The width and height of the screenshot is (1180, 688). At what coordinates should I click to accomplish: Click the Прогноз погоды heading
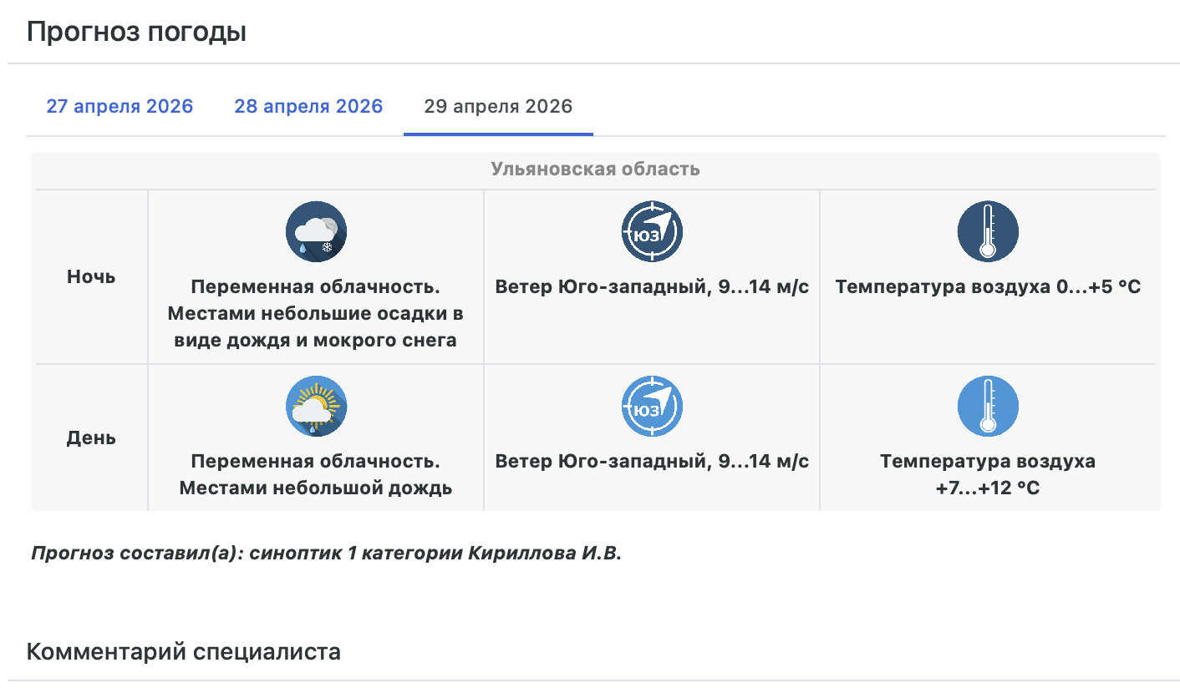[x=136, y=33]
